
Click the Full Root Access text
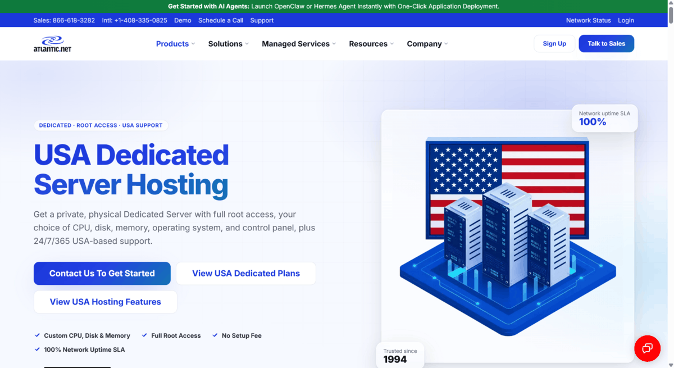pos(176,335)
